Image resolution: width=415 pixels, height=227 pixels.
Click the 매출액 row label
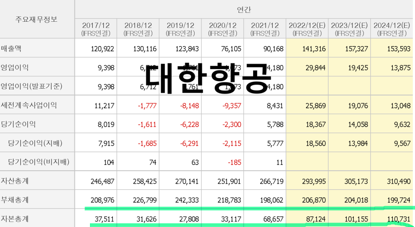11,48
